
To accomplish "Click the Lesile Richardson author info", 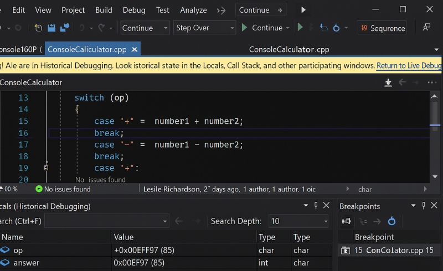I will tap(229, 189).
